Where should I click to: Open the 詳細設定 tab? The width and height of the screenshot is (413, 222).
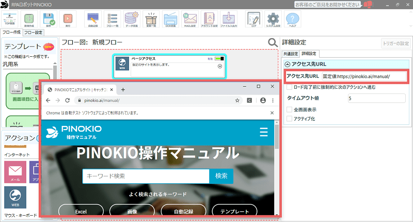click(309, 54)
